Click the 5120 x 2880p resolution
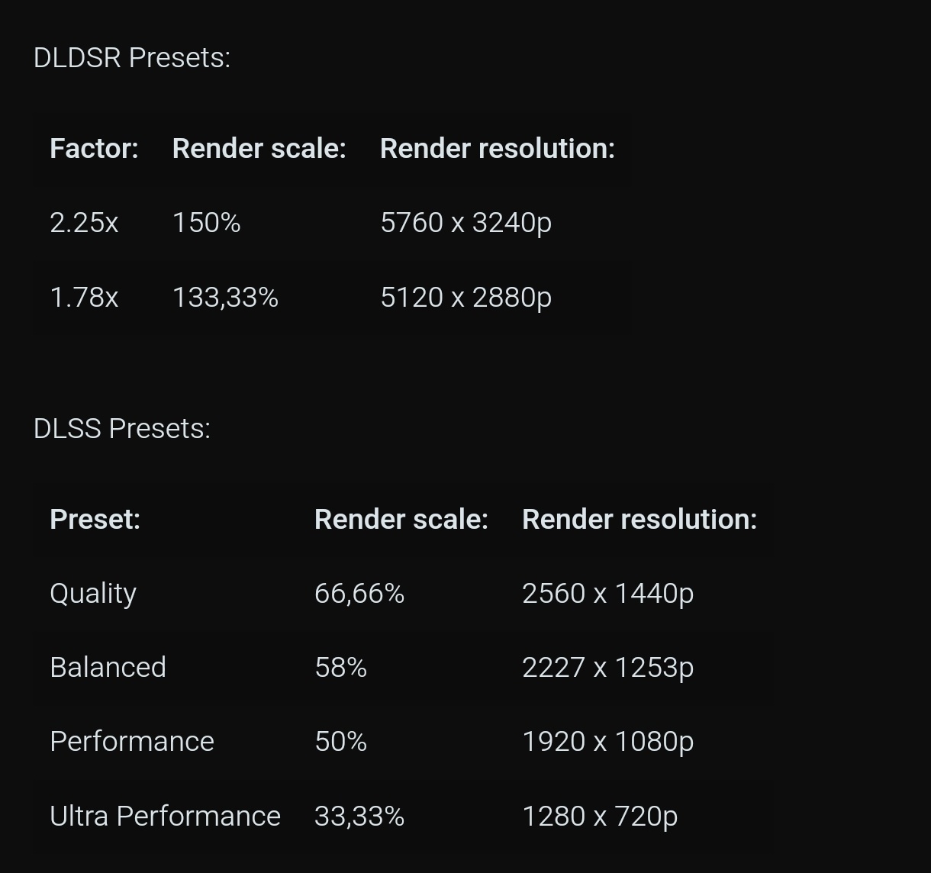This screenshot has width=931, height=873. [465, 297]
